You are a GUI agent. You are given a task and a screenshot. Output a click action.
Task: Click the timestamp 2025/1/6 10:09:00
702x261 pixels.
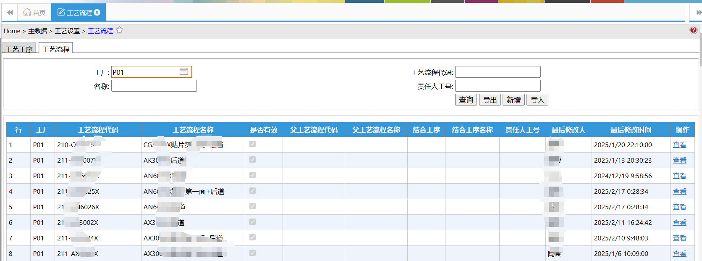tap(621, 254)
